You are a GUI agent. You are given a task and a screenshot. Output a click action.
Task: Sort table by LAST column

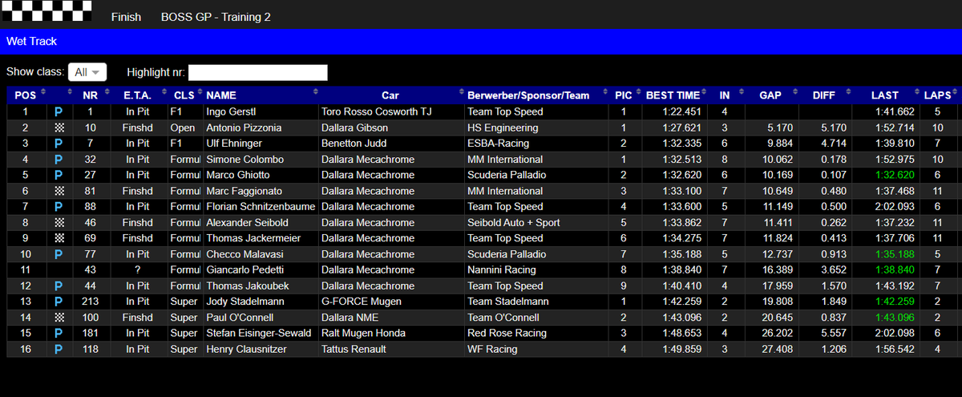pyautogui.click(x=885, y=95)
